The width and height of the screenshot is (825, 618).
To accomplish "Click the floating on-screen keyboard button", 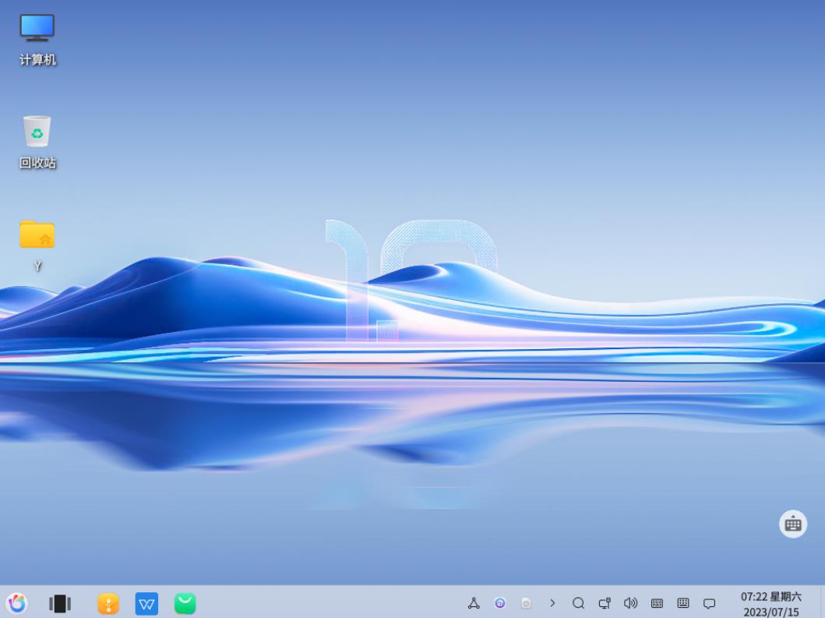I will coord(793,524).
